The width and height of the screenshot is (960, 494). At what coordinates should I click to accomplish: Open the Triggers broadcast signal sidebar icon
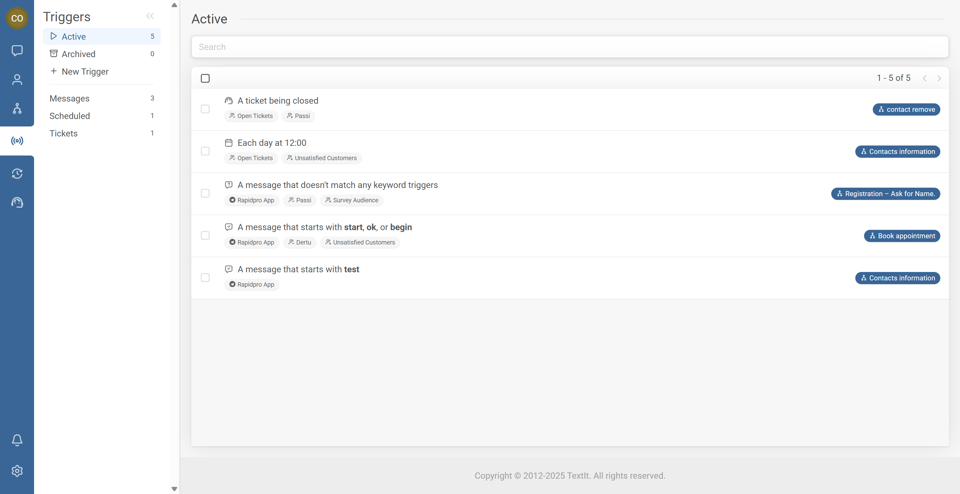click(17, 141)
